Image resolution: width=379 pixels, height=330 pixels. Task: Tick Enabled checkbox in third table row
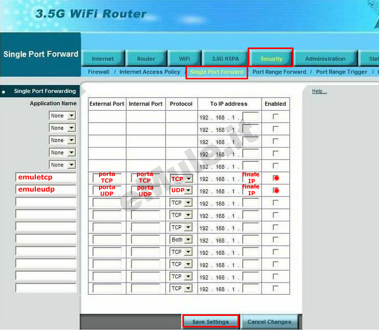pos(275,141)
